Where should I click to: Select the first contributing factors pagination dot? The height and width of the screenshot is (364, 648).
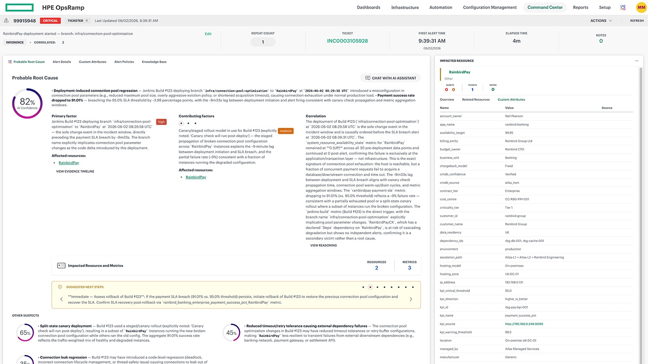[181, 123]
